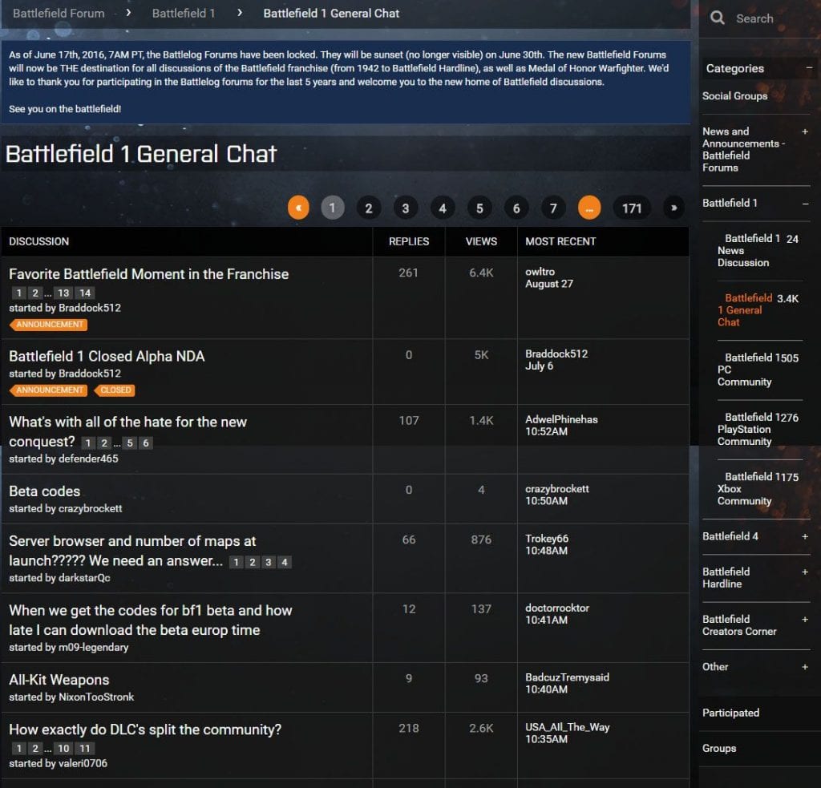
Task: Open page 4 of Server browser thread
Action: click(285, 562)
